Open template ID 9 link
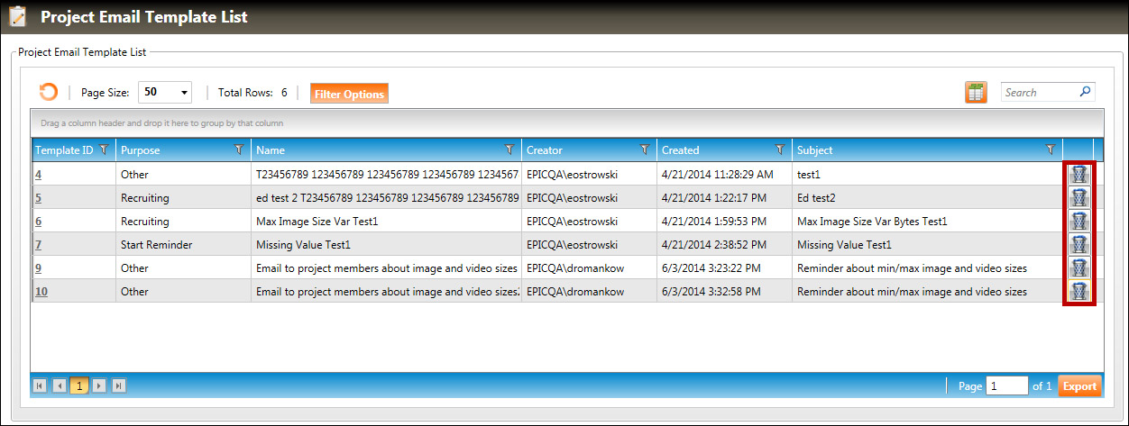Viewport: 1129px width, 426px height. (39, 267)
